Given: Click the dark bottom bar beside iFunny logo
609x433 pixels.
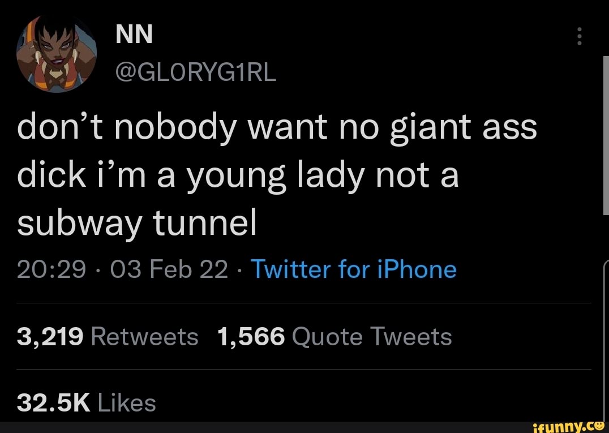Looking at the screenshot, I should click(255, 427).
